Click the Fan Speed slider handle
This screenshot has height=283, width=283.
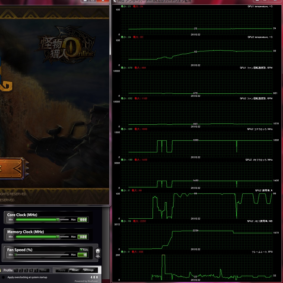point(16,255)
